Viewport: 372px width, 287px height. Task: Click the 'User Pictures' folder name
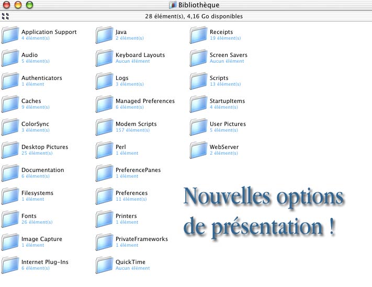[228, 124]
